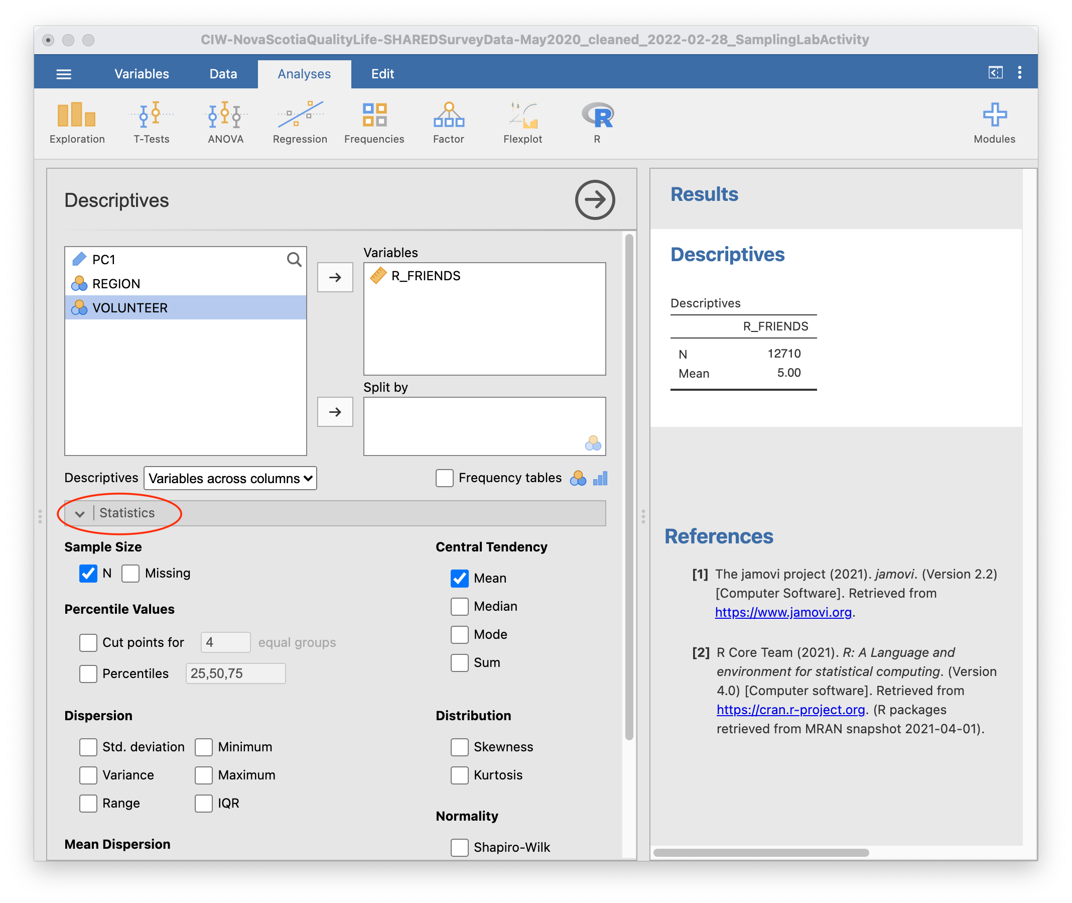1072x903 pixels.
Task: Open the three-dot application options menu
Action: point(1020,72)
